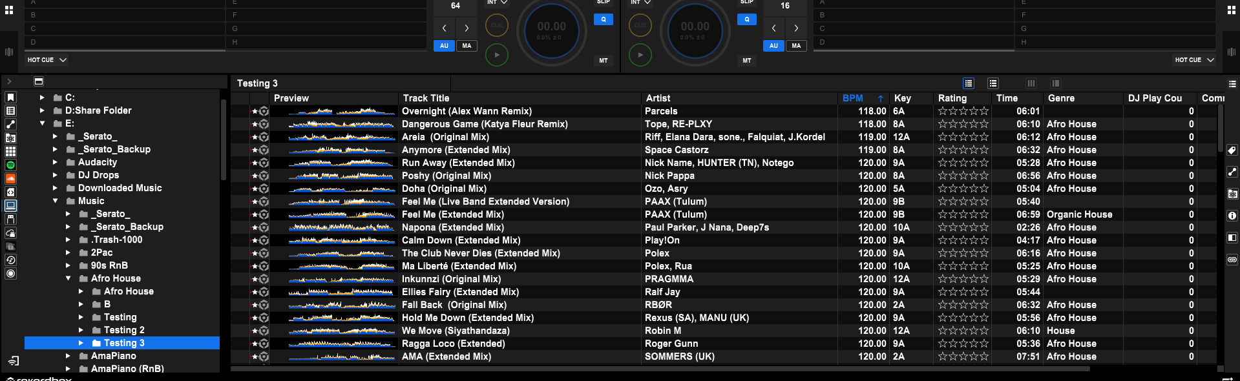Open the sub browser panel icon on right
The width and height of the screenshot is (1240, 381).
pyautogui.click(x=1232, y=238)
